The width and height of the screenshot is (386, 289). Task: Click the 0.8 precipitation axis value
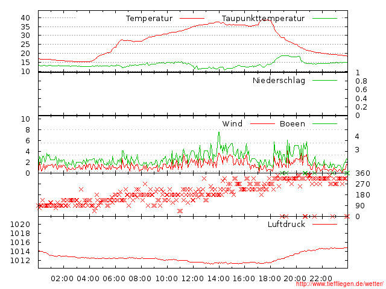click(361, 81)
